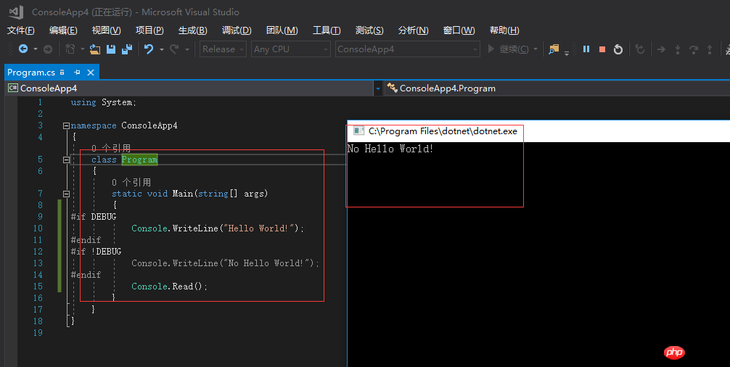Click the "#if DEBUG" directive
Viewport: 730px width, 367px height.
[x=94, y=217]
